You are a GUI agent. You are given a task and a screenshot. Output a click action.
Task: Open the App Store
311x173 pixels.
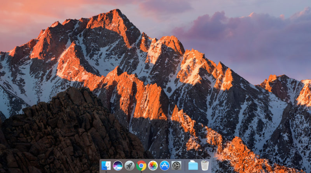pos(164,166)
